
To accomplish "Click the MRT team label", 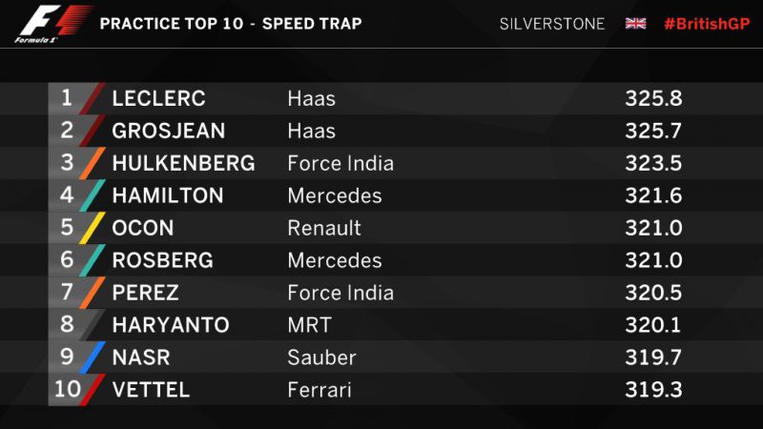I will 309,325.
